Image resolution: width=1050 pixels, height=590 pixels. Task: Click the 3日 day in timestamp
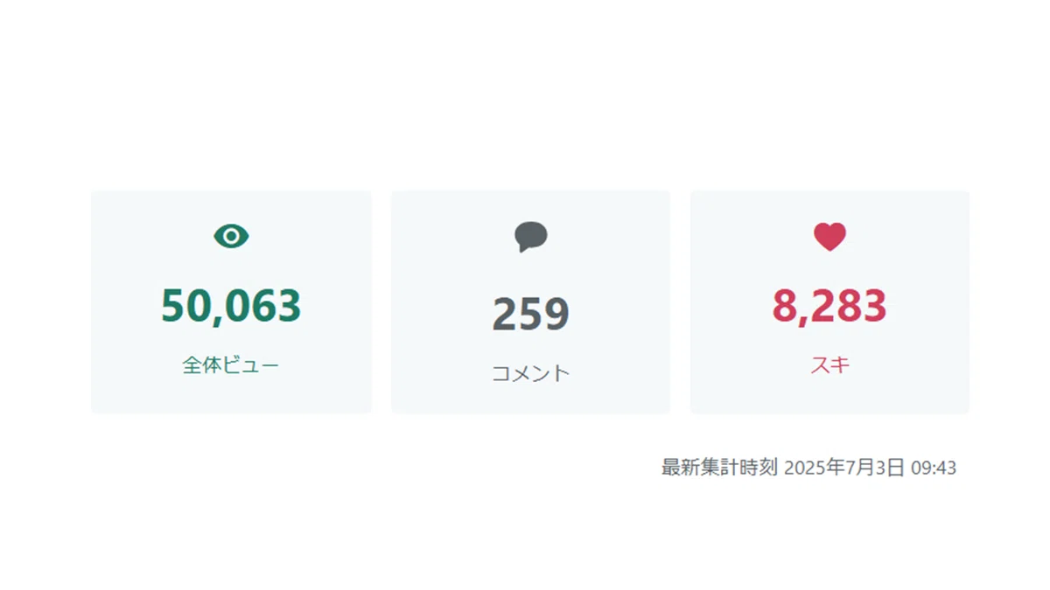[889, 468]
